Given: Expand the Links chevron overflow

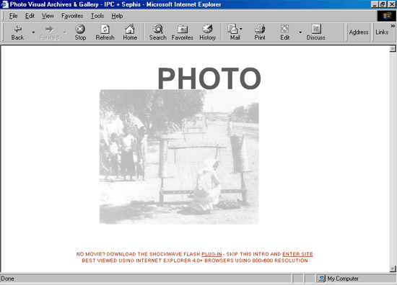Looking at the screenshot, I should 393,26.
